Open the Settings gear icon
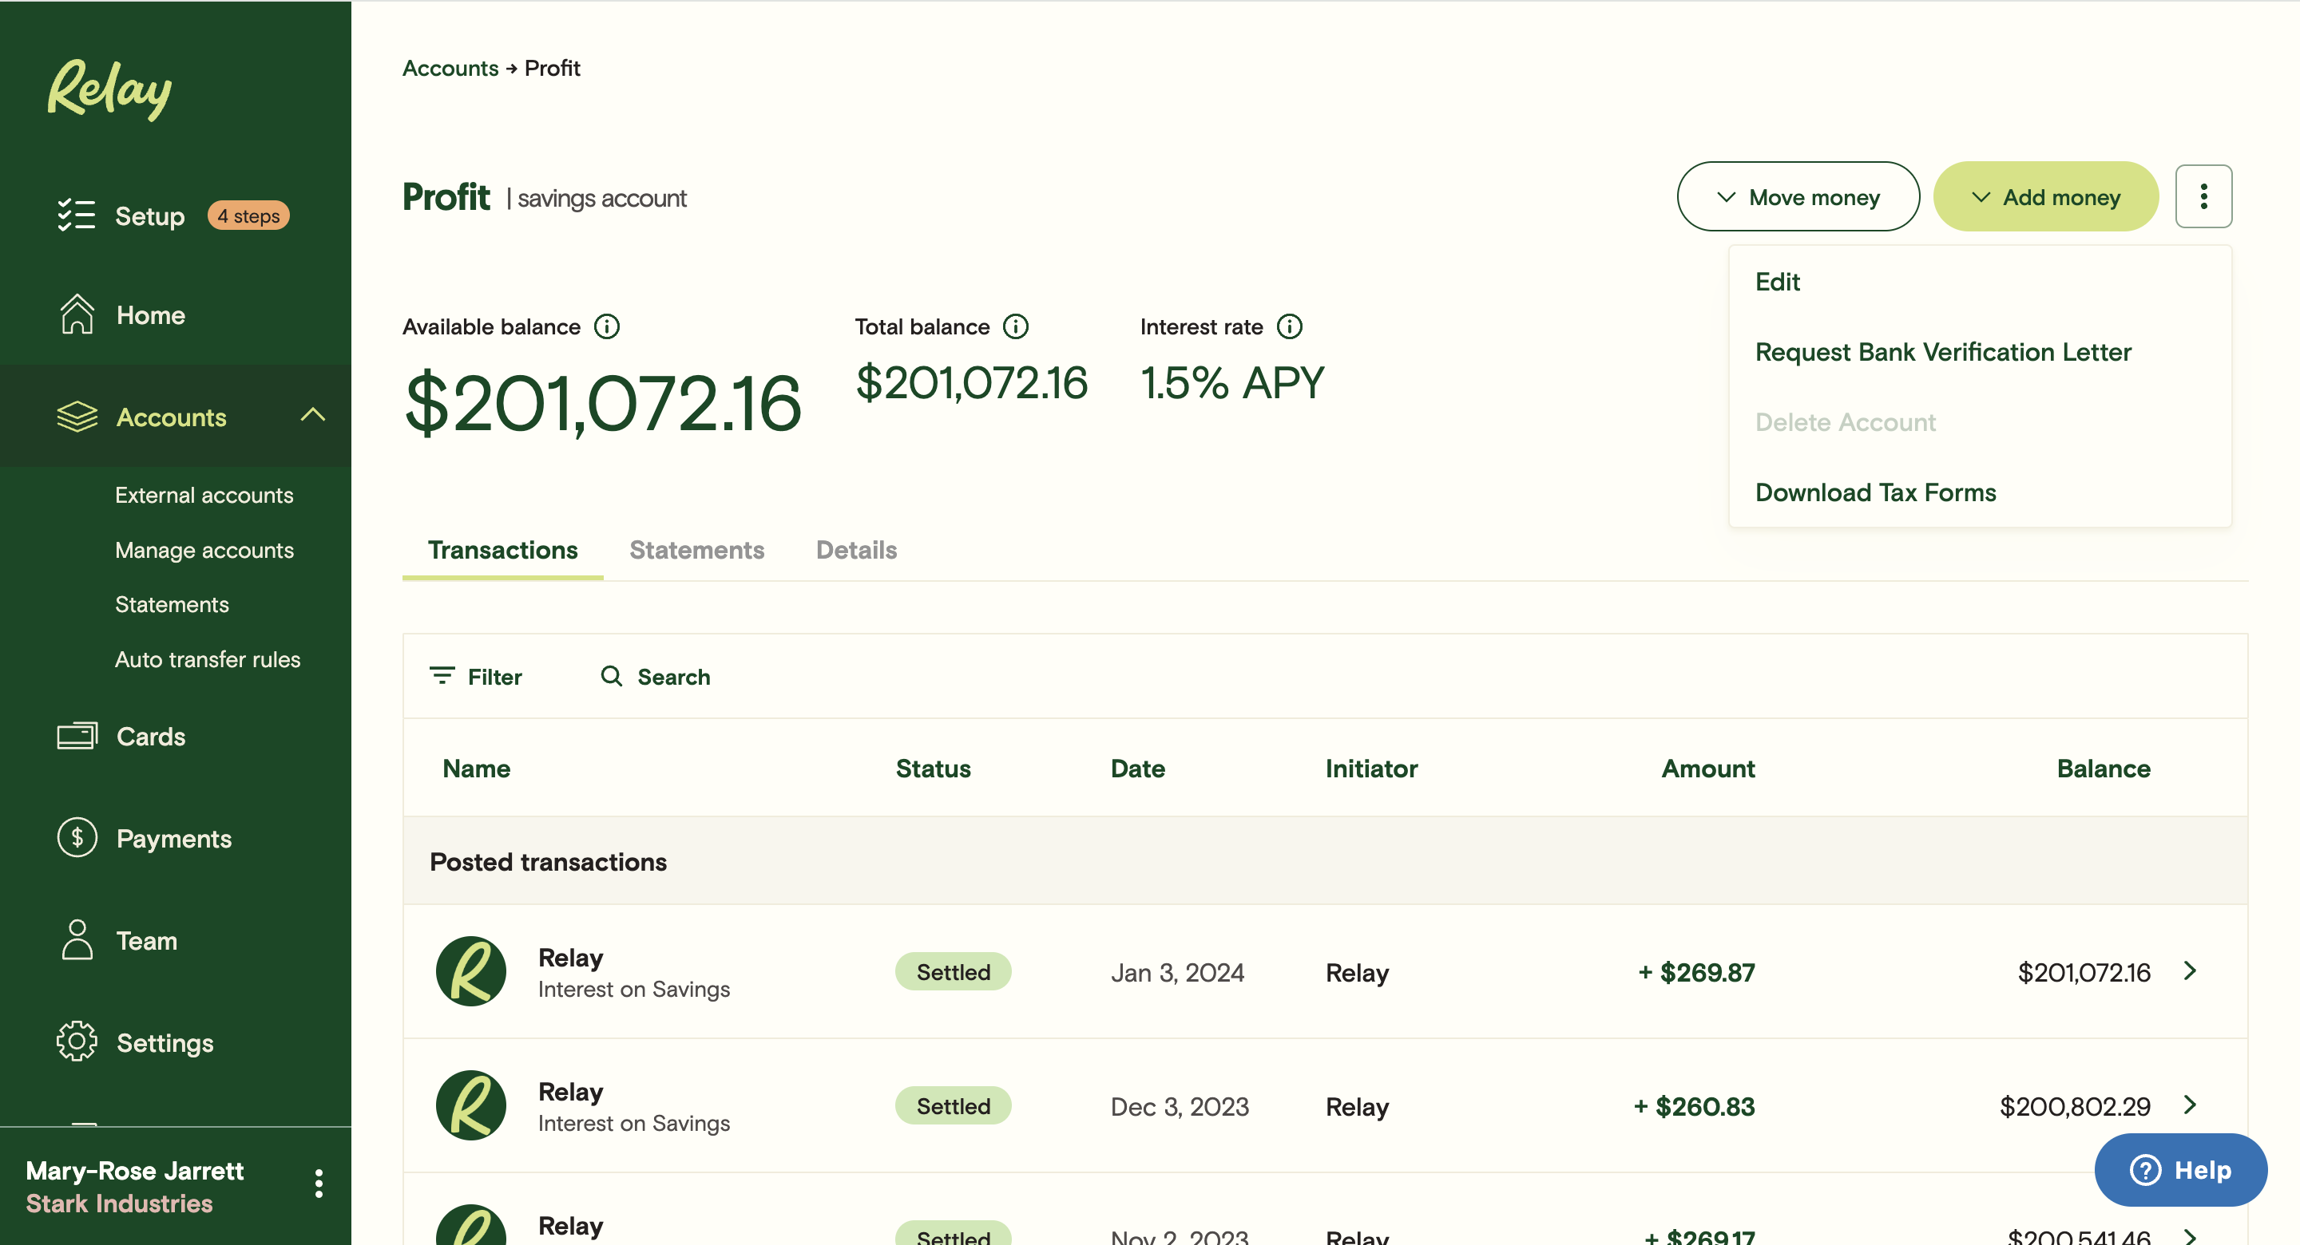2300x1245 pixels. pyautogui.click(x=76, y=1041)
